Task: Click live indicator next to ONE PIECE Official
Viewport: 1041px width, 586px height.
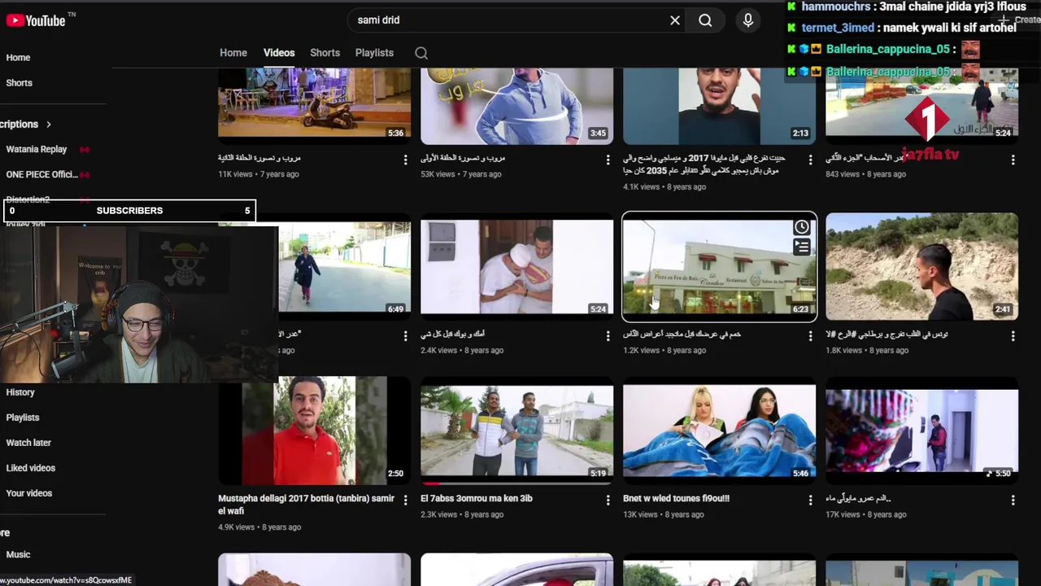Action: click(x=85, y=175)
